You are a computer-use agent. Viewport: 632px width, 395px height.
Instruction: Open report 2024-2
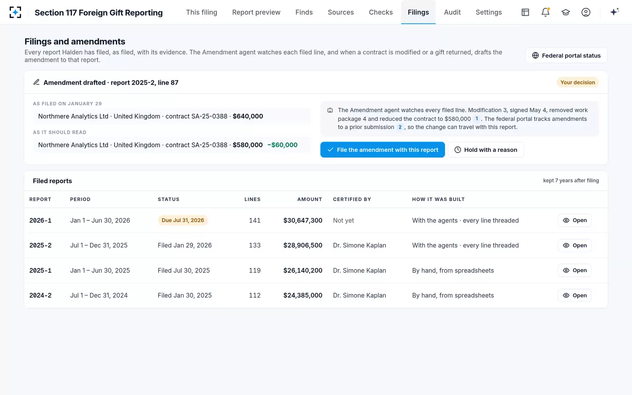575,295
